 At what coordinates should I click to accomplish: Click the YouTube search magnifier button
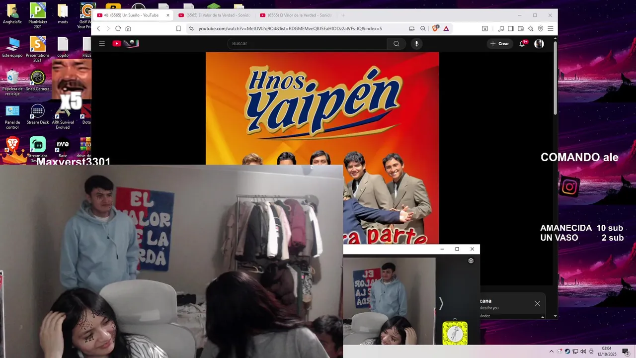396,44
